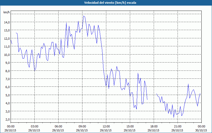Select the '13,0' y-axis label

click(7, 30)
